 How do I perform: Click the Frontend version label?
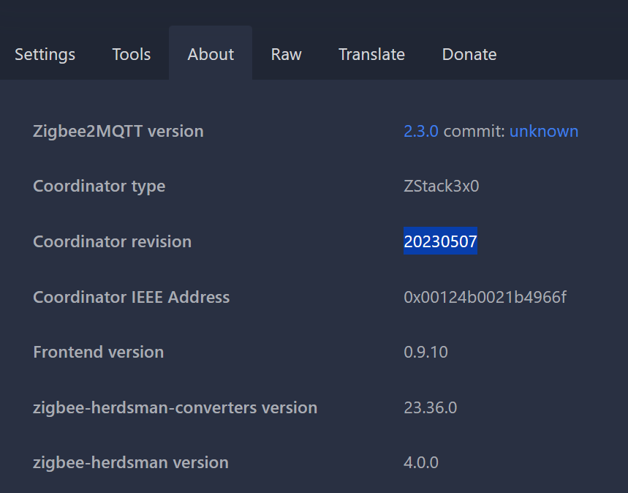[x=99, y=352]
